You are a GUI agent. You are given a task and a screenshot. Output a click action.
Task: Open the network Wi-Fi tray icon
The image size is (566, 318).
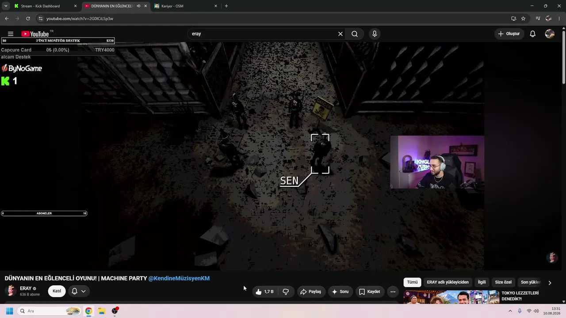529,311
